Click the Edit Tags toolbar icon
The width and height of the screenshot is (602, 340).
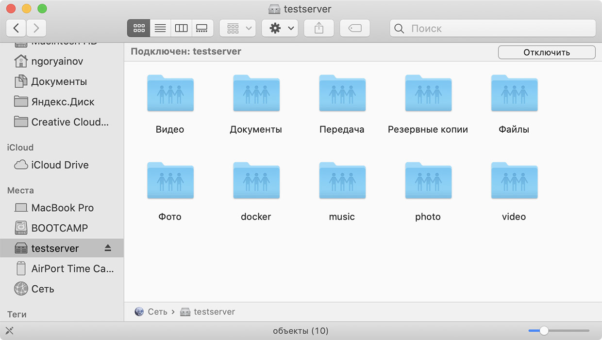coord(355,28)
